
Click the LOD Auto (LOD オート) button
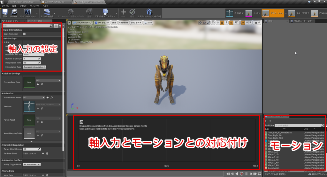(136, 23)
